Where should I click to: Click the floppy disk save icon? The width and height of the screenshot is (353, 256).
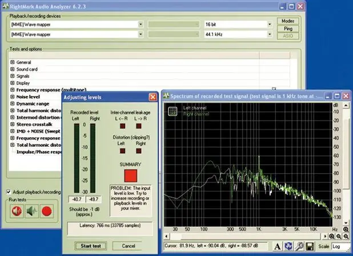pos(310,246)
